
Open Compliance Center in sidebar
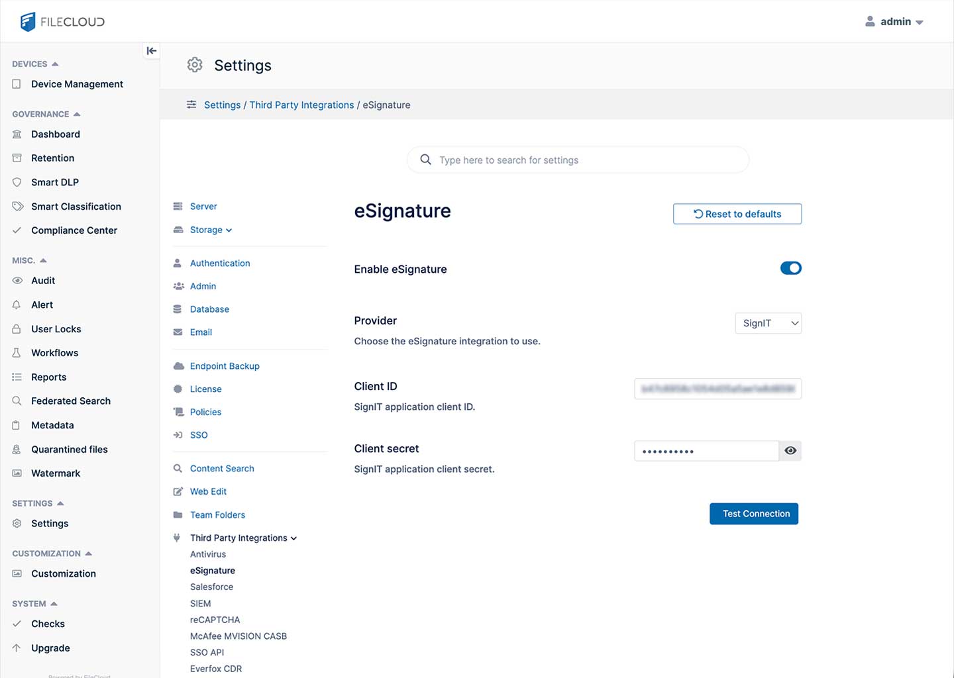pos(74,230)
